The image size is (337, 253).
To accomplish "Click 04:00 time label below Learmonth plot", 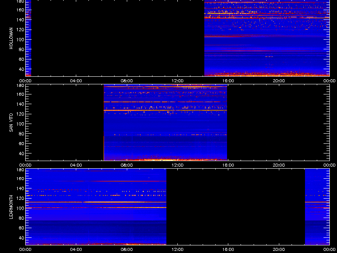I will 76,250.
